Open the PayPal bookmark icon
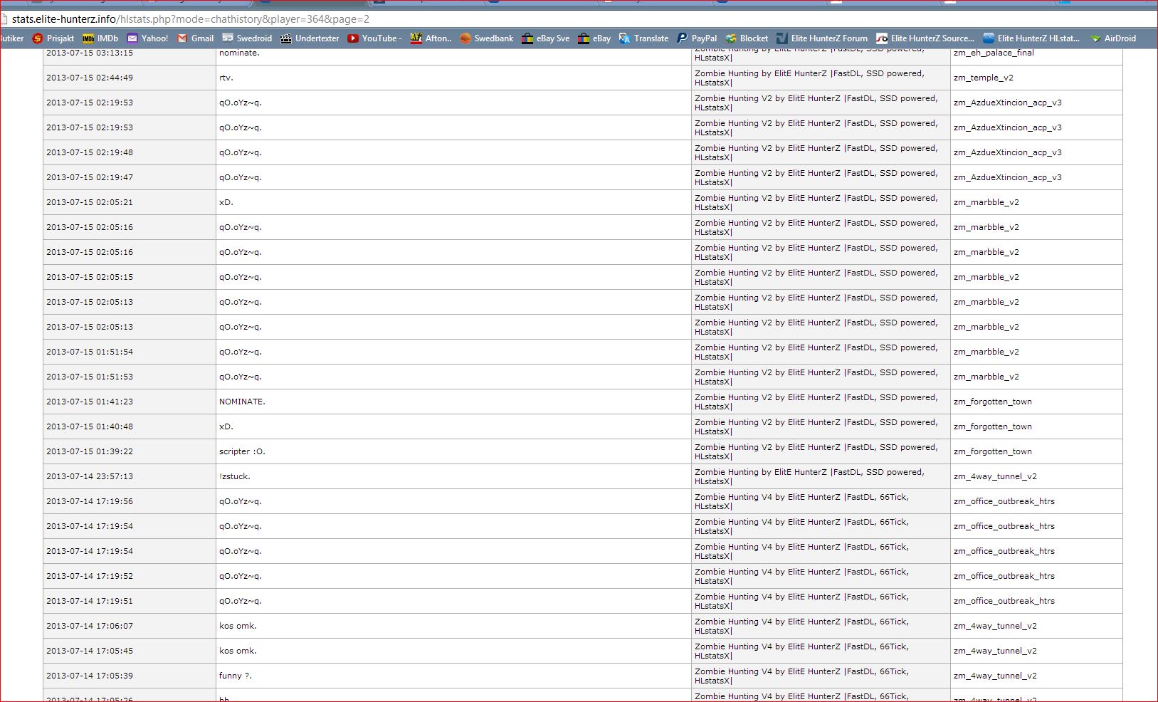Viewport: 1158px width, 702px height. 682,38
